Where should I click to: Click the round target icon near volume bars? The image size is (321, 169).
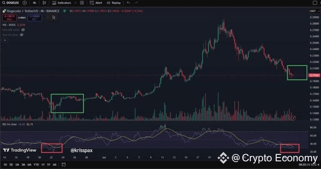[293, 118]
